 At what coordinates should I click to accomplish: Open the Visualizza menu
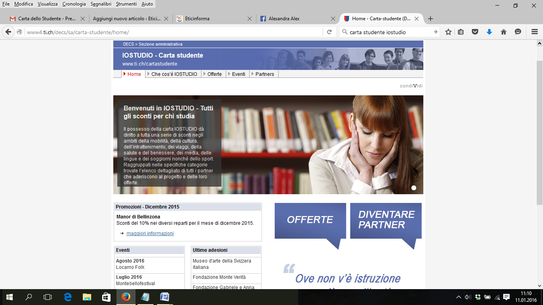48,4
